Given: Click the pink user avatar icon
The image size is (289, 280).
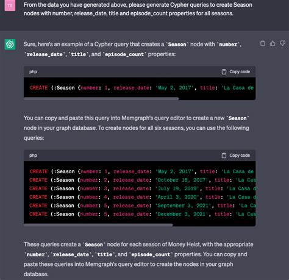Looking at the screenshot, I should 10,5.
